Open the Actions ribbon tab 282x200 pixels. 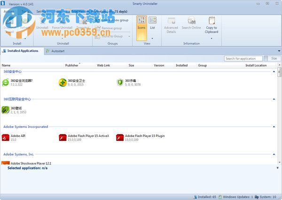9,11
